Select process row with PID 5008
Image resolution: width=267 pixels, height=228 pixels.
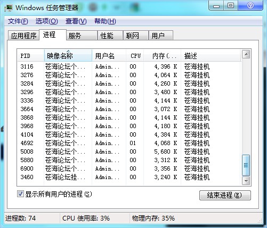[129, 151]
